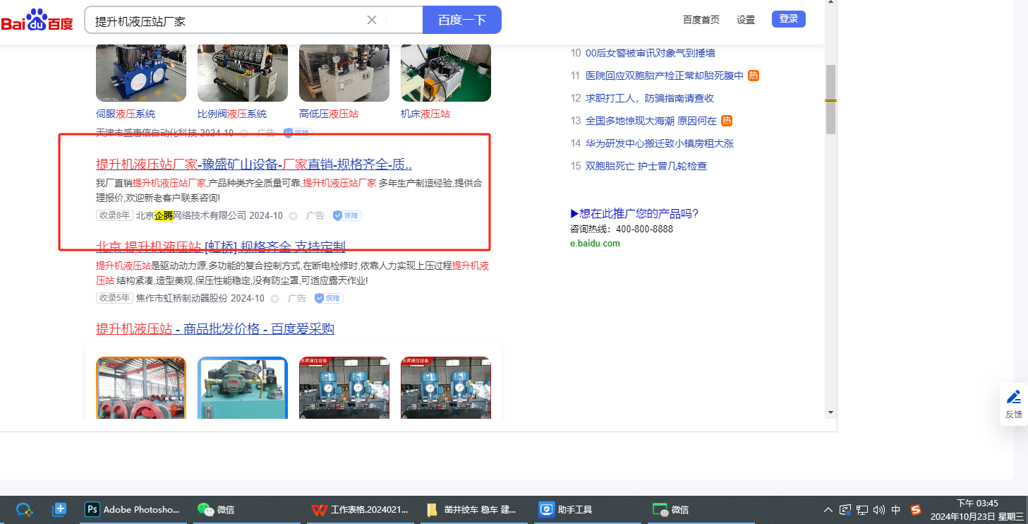Open the search app icon on the taskbar

[25, 509]
